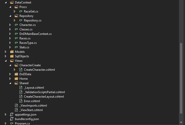
Task: Click the Models folder icon
Action: point(12,52)
